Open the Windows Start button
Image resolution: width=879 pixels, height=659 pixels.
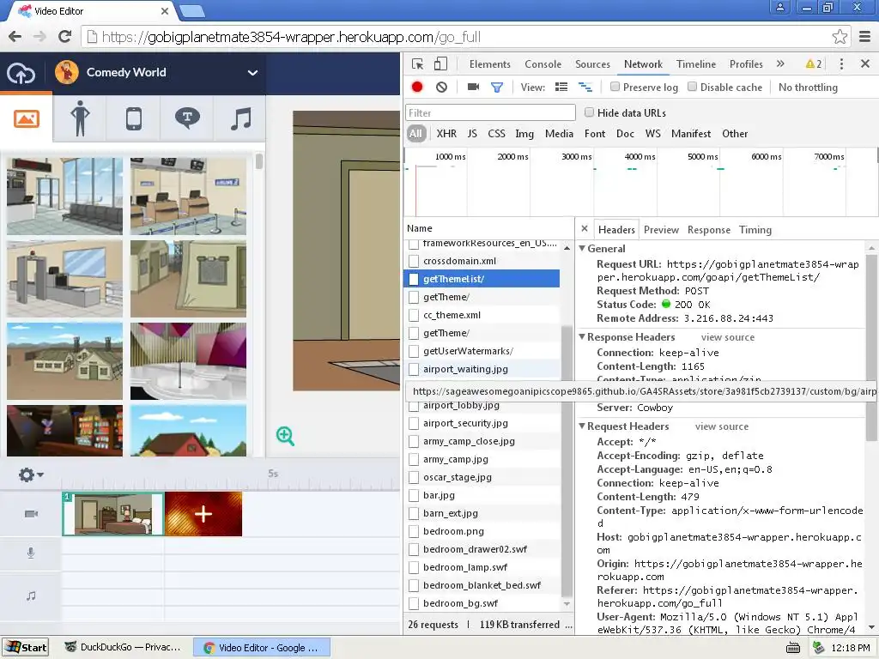click(26, 648)
